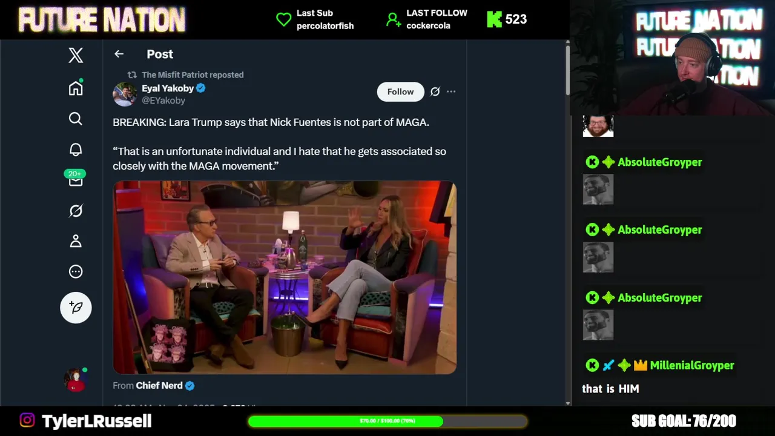Compose a new post with feather button
Screen dimensions: 775x436
76,308
